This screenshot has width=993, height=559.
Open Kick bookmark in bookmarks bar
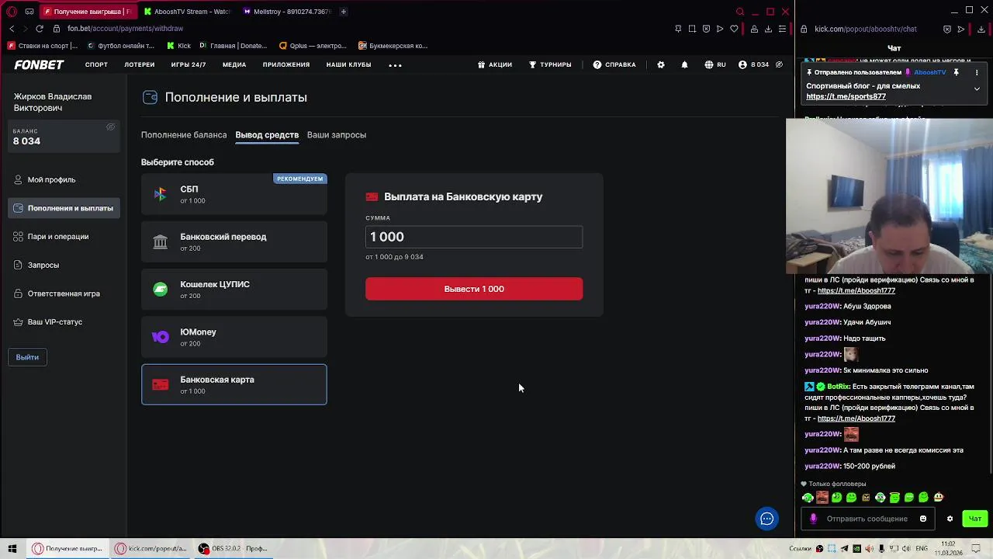click(x=178, y=46)
